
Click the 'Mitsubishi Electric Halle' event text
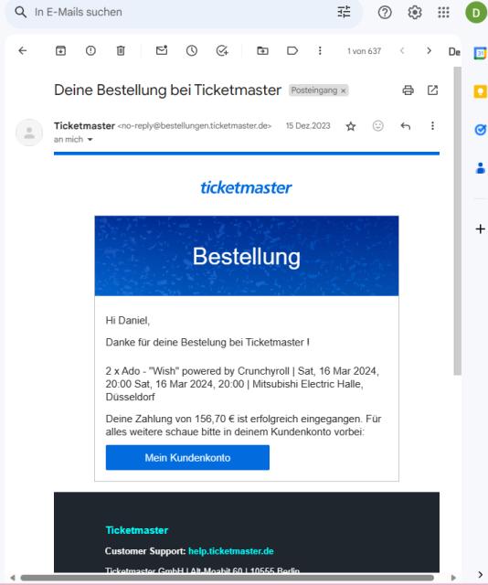click(307, 384)
